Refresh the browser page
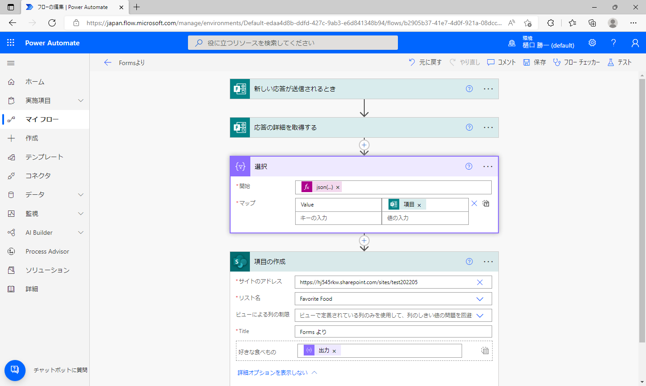 52,23
